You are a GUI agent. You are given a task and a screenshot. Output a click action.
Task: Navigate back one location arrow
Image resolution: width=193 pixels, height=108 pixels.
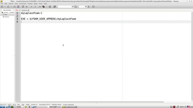[31, 7]
